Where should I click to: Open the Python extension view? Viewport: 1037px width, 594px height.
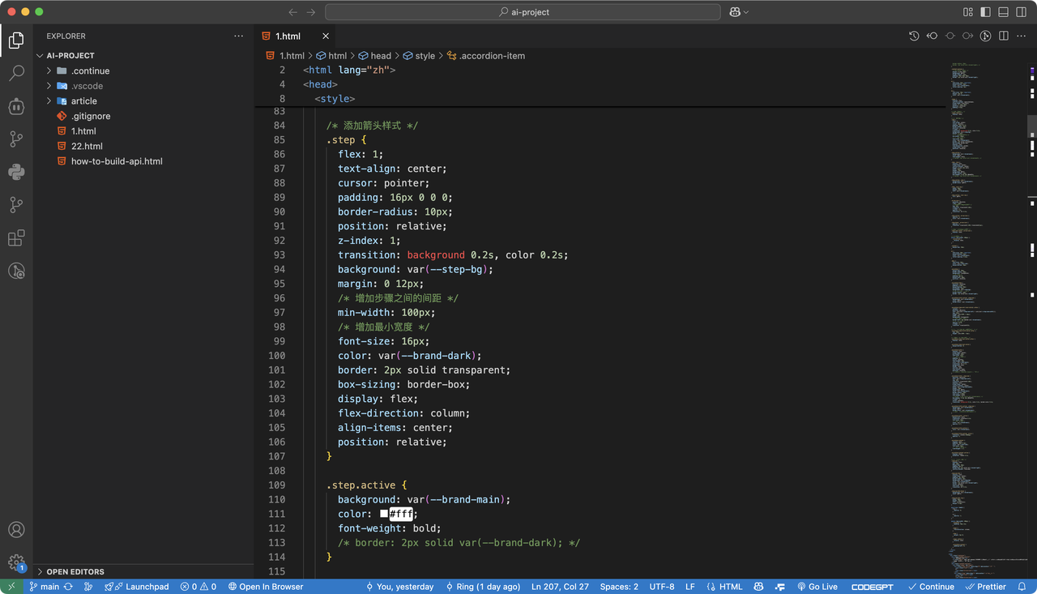pyautogui.click(x=16, y=172)
